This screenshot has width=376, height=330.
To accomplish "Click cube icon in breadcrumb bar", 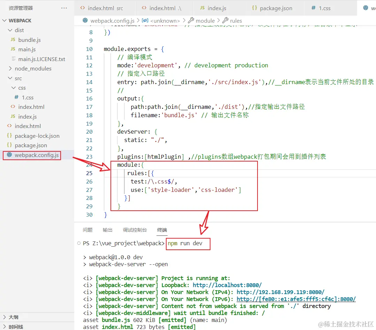I will [85, 20].
